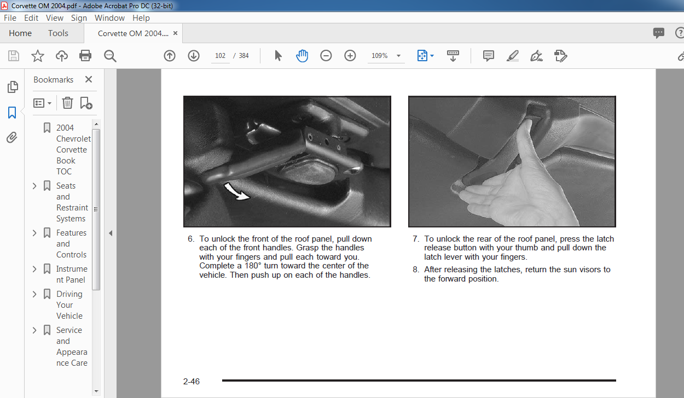Switch to the Home tab
This screenshot has height=398, width=684.
20,33
